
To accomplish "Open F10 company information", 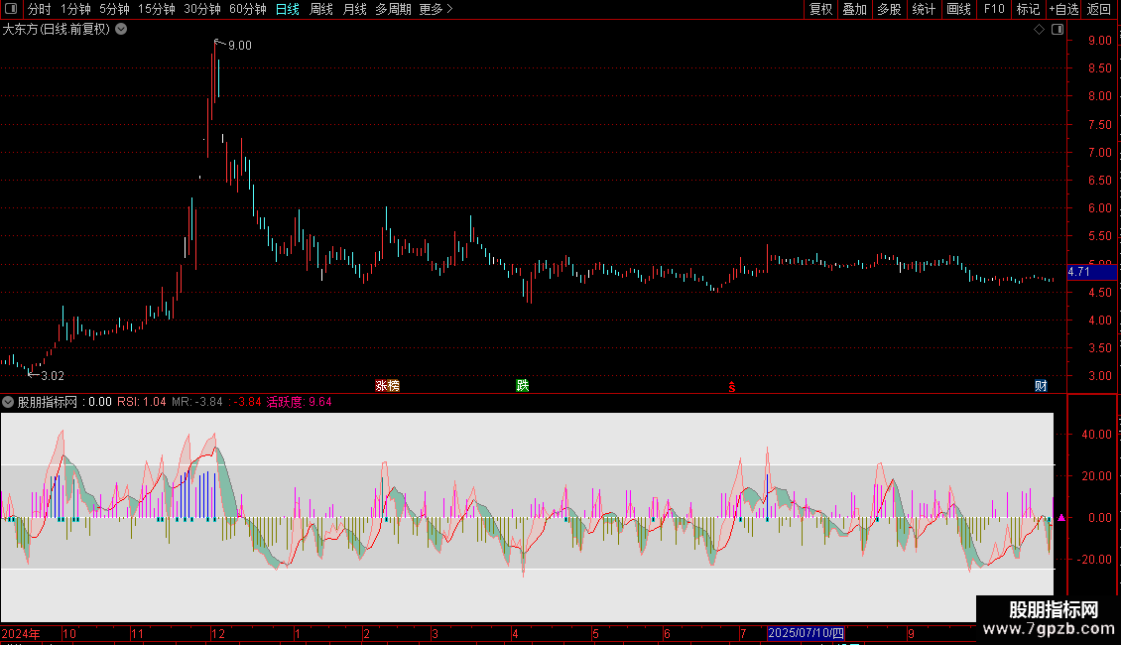I will pos(994,9).
